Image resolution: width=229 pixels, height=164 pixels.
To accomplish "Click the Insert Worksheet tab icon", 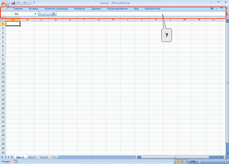I will [54, 157].
